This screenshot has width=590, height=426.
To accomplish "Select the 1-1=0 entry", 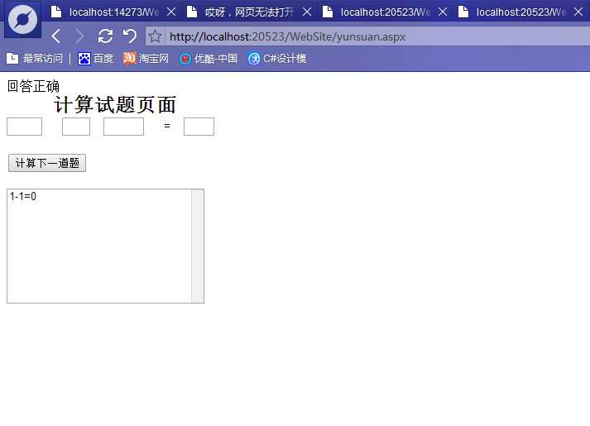I will [x=23, y=196].
